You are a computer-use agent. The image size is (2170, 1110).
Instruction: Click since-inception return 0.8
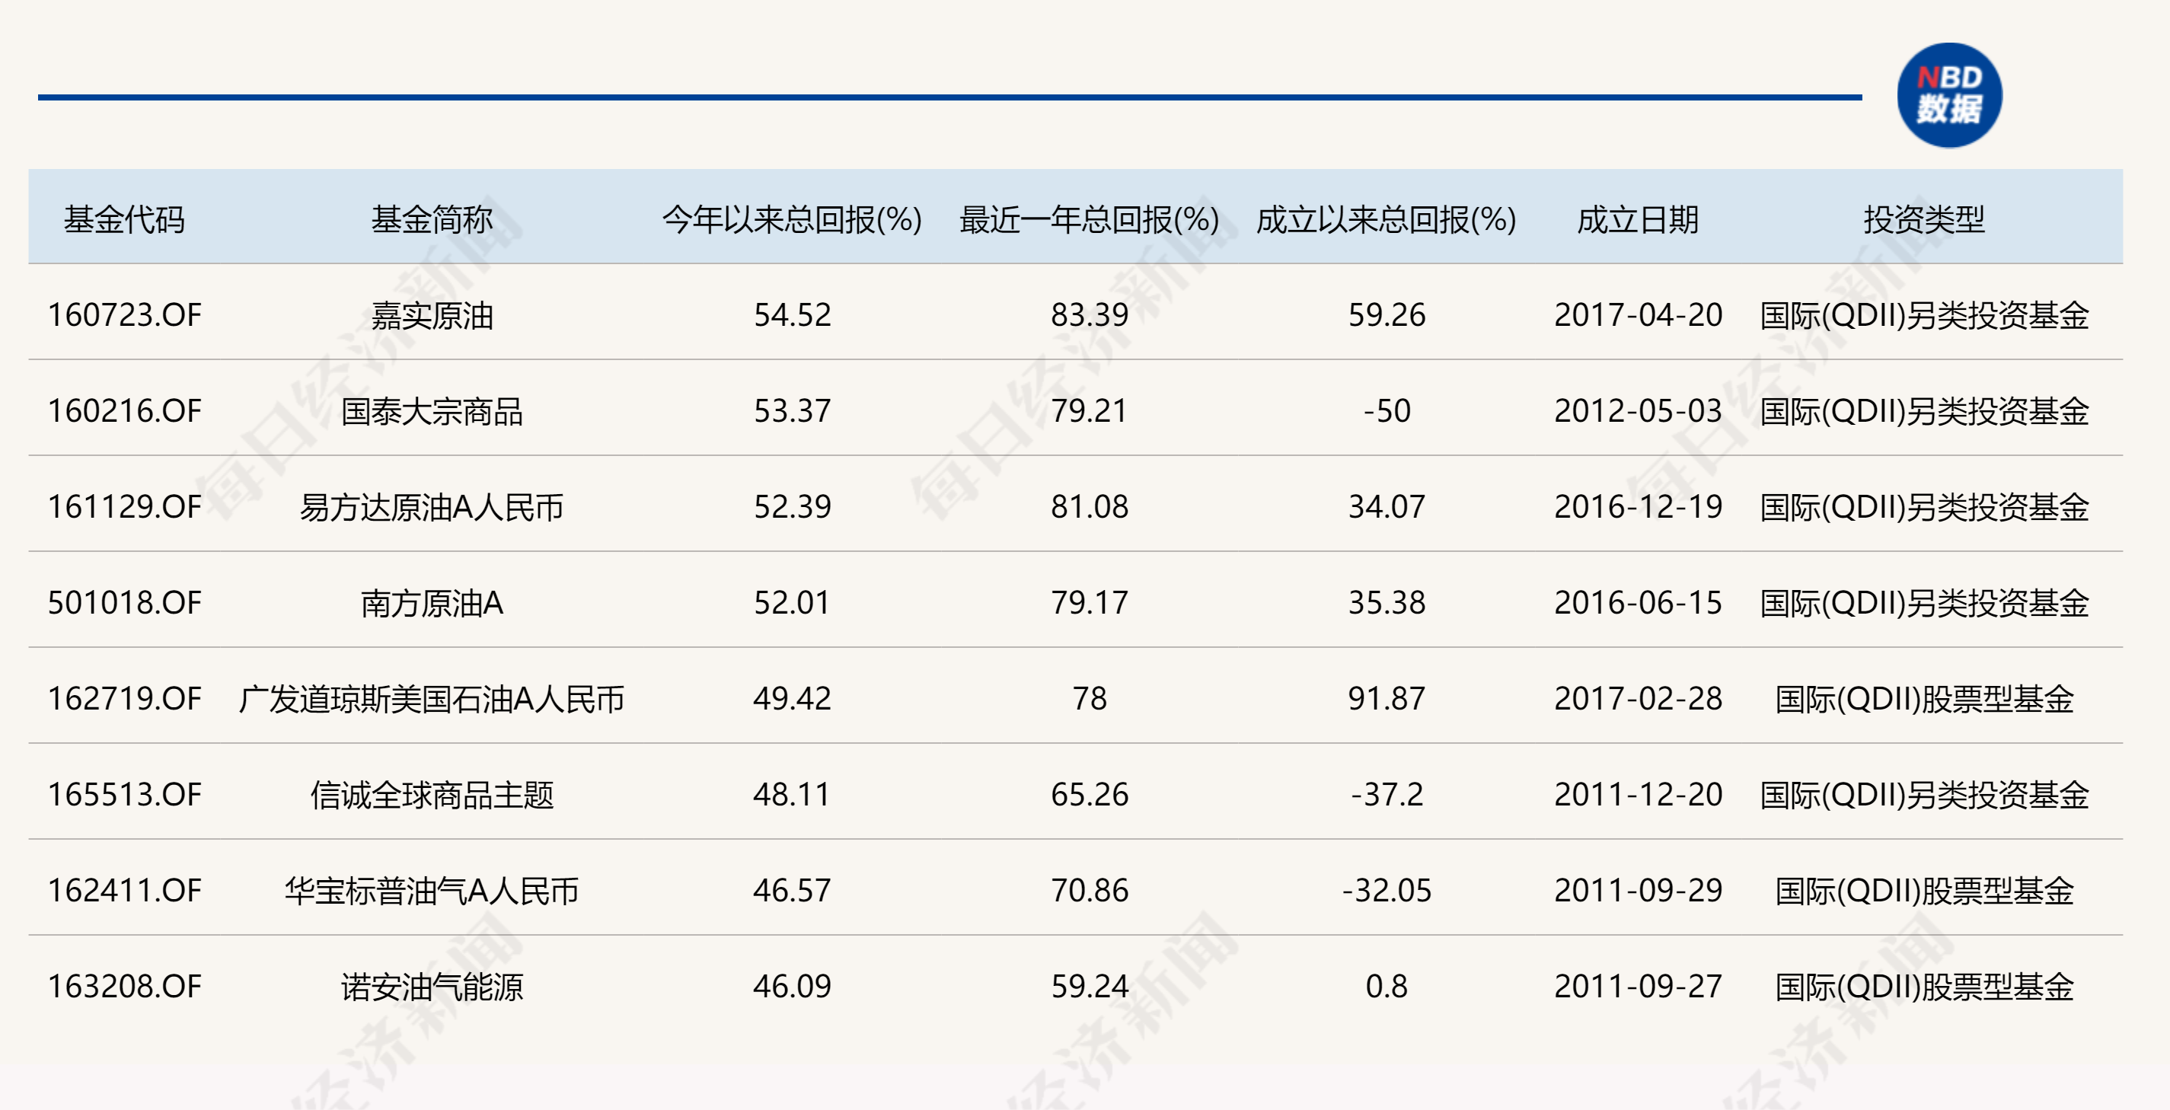[1387, 987]
